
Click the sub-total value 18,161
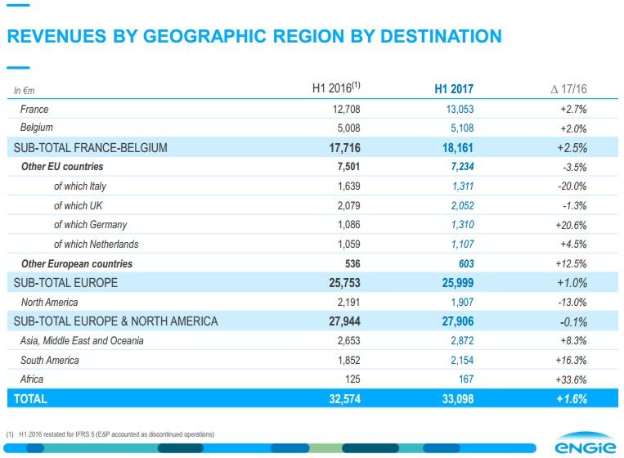458,148
